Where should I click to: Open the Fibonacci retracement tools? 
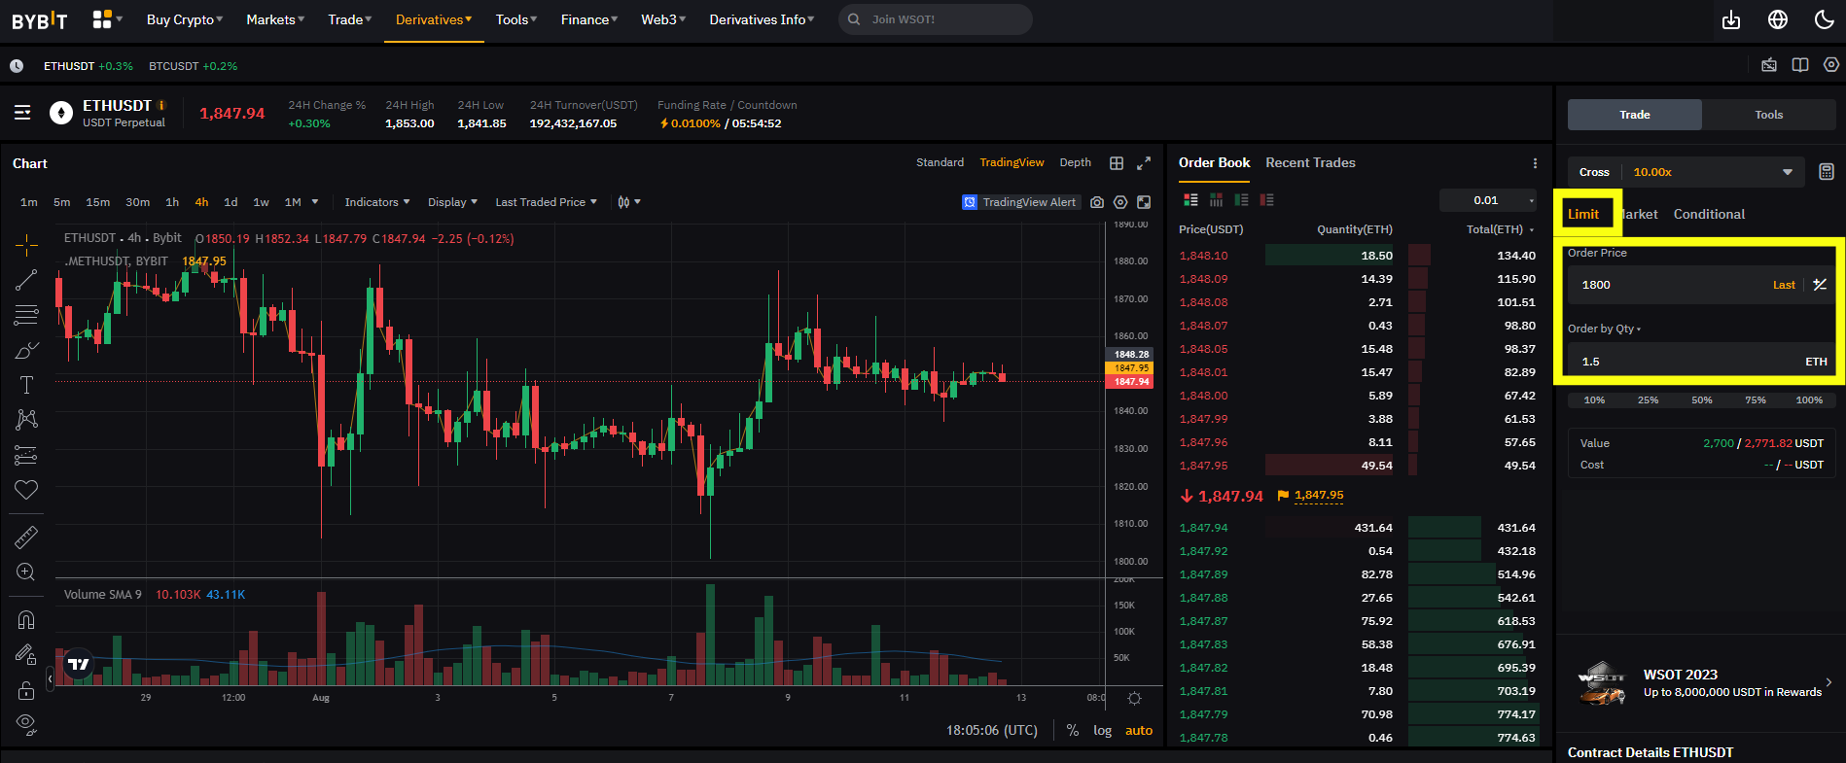point(26,315)
